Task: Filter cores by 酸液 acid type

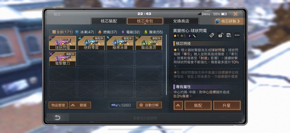Action: coord(154,32)
